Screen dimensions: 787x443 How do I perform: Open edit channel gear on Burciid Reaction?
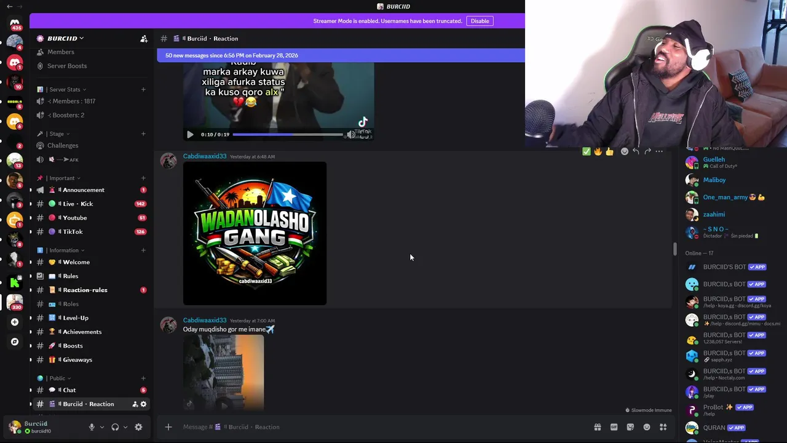144,404
